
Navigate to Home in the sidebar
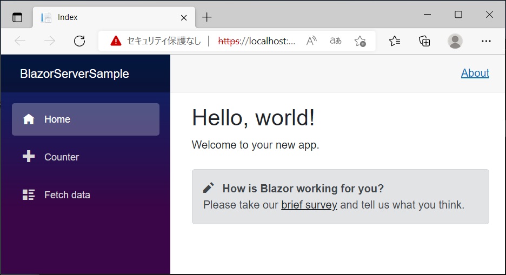[85, 119]
